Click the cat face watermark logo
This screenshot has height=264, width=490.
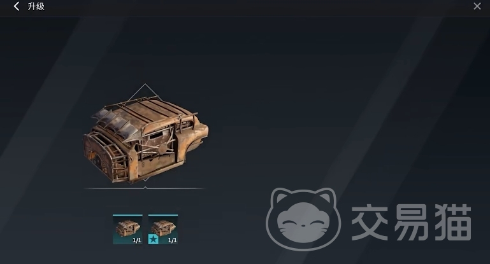click(x=303, y=219)
